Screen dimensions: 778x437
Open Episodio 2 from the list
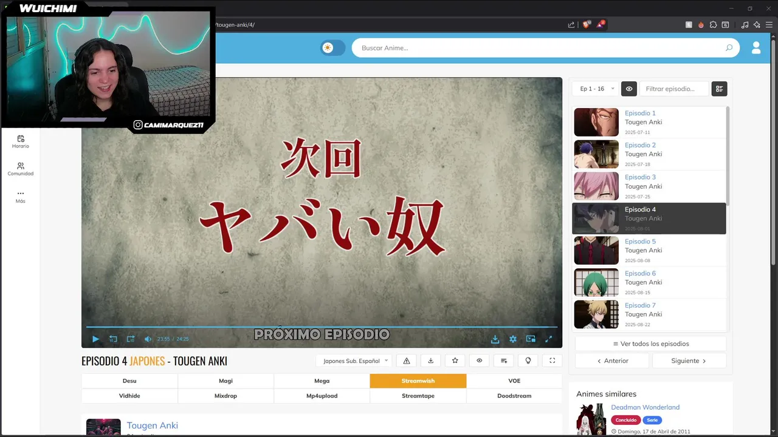pyautogui.click(x=649, y=154)
